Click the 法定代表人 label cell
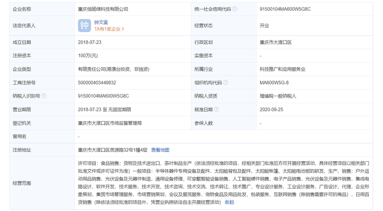This screenshot has height=211, width=383. (42, 26)
